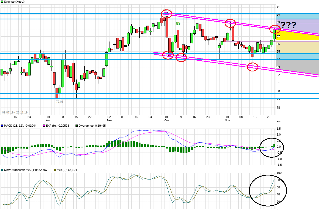Click the green Symrise (Xetra) legend square
Image resolution: width=319 pixels, height=214 pixels.
click(x=2, y=2)
